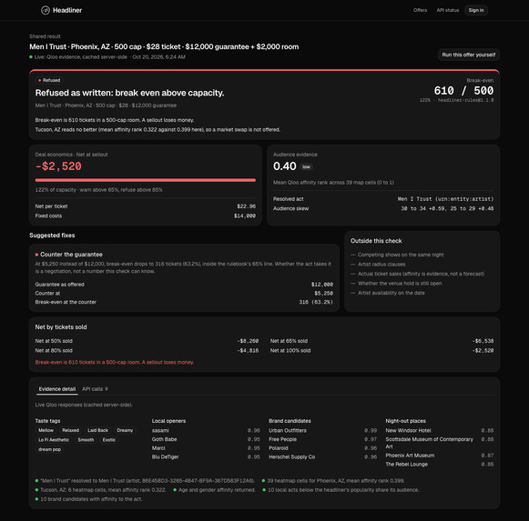Screen dimensions: 529x521
Task: Click Net at 50% sold row
Action: click(147, 341)
